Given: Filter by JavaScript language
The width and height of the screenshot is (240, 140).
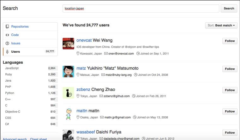Looking at the screenshot, I should [30, 68].
